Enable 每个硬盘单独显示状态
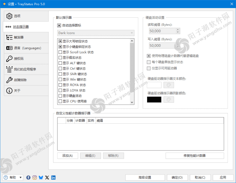Viewport: 236px width, 183px height. [x=149, y=62]
